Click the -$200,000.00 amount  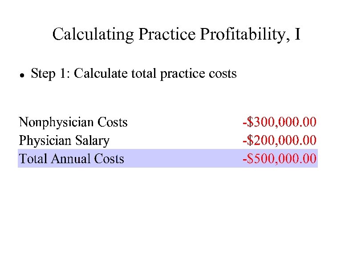pyautogui.click(x=279, y=141)
